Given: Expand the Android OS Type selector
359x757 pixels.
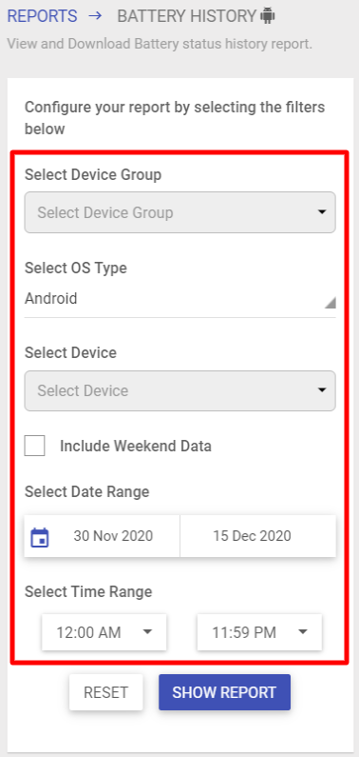Looking at the screenshot, I should (180, 299).
